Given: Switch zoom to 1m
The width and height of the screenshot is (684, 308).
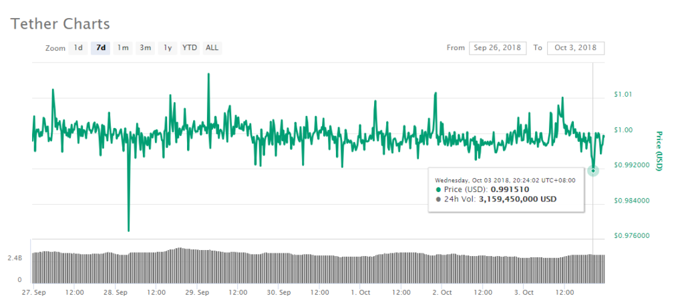Looking at the screenshot, I should 123,48.
